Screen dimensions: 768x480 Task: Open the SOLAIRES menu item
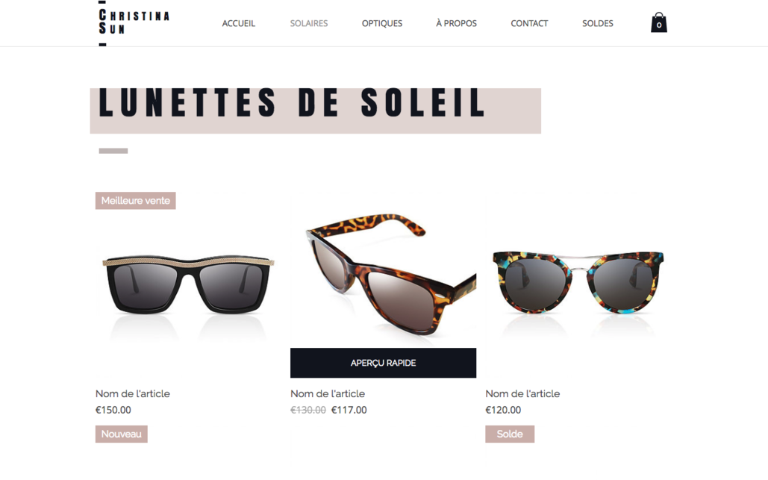pos(309,23)
